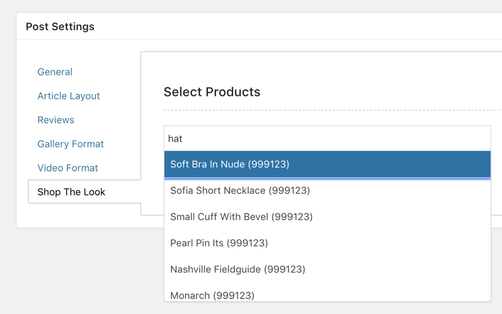Focus the product search field containing 'hat'
Screen dimensions: 502x314
point(327,138)
